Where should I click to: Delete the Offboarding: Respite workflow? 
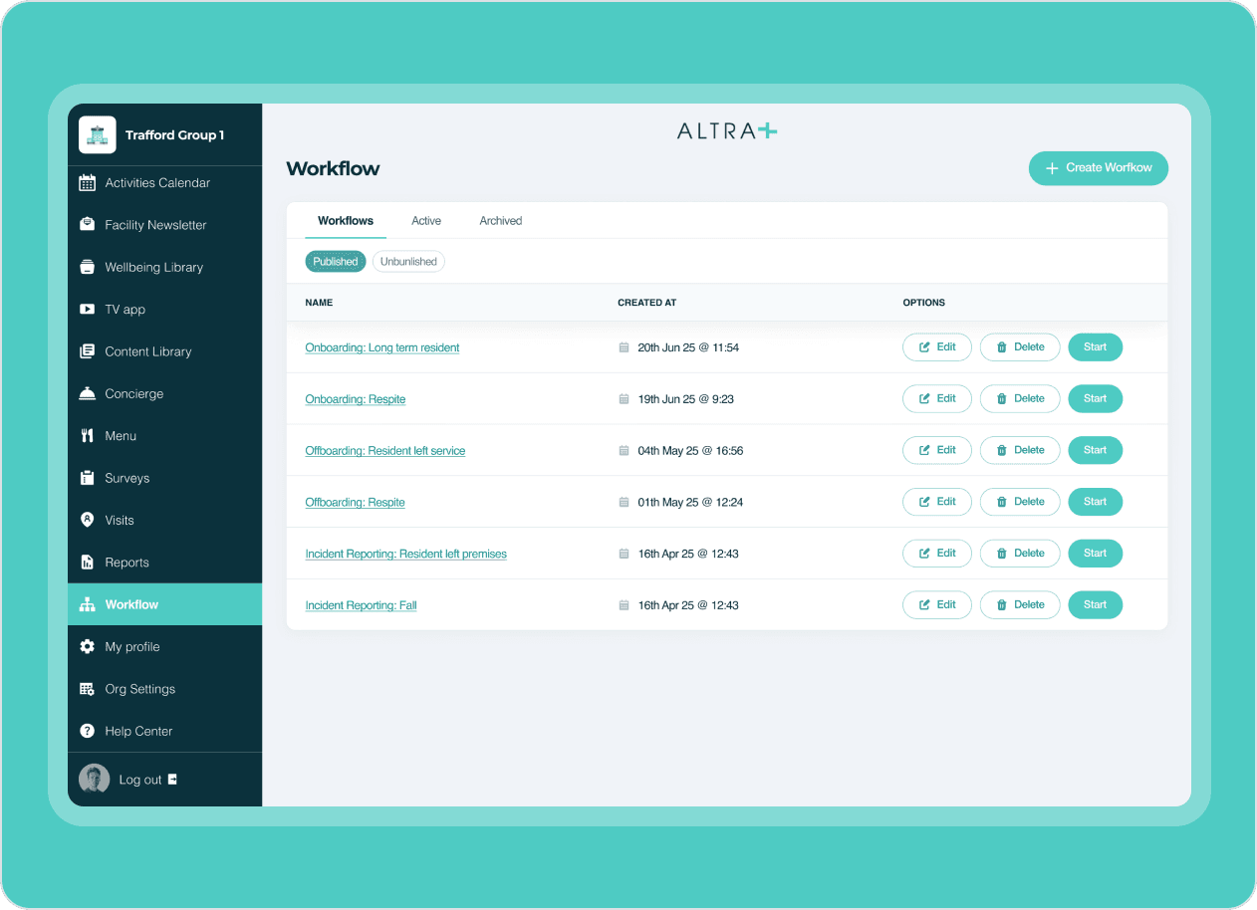point(1019,502)
